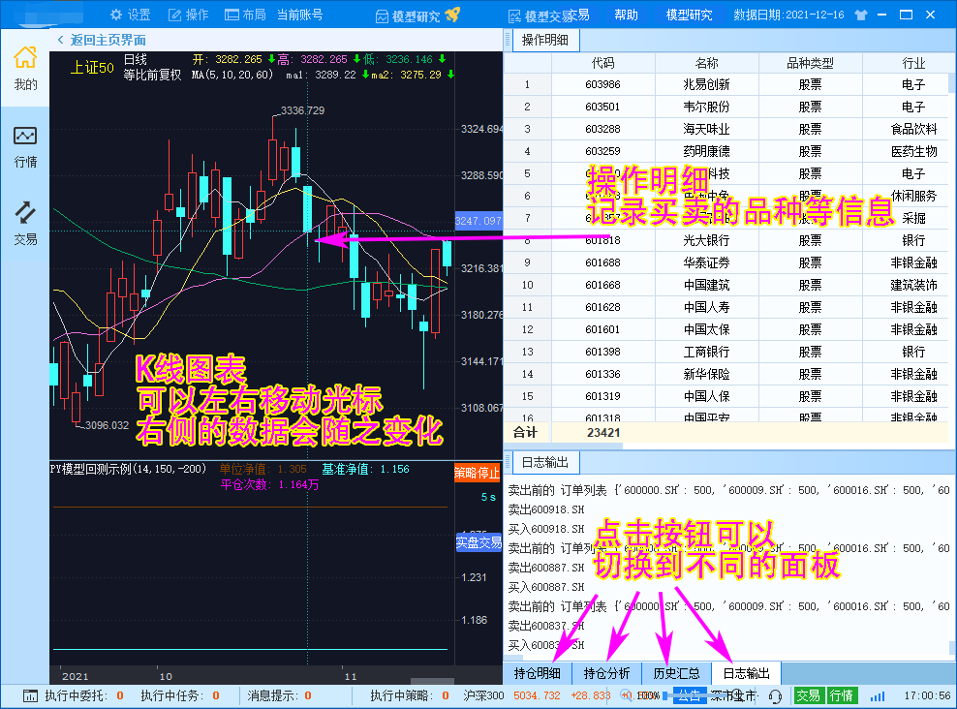Click the chart icon beside 执行中委托
957x709 pixels.
coord(30,695)
